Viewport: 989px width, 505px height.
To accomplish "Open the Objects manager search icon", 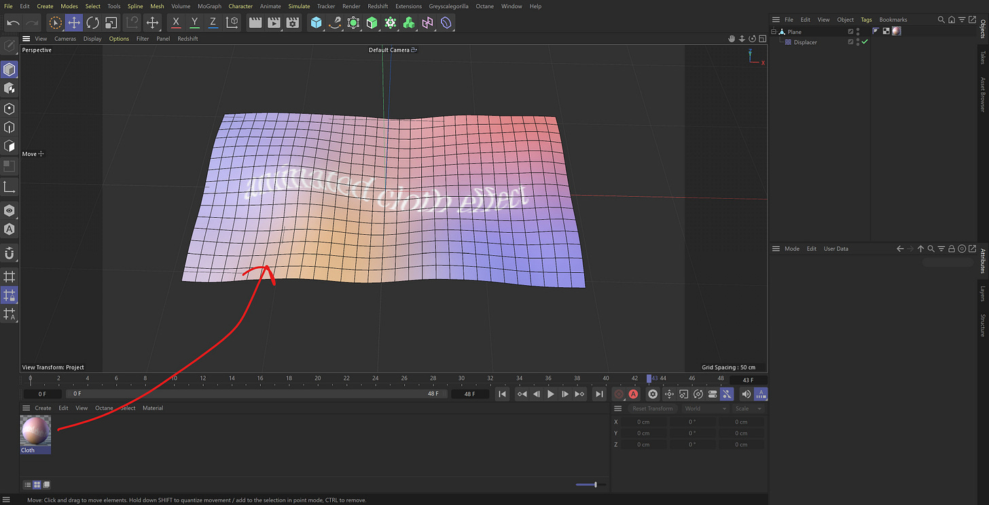I will click(x=941, y=20).
